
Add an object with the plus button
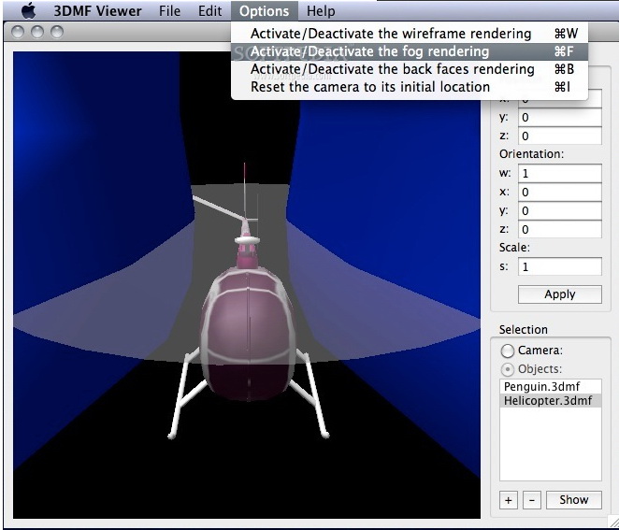(x=509, y=500)
